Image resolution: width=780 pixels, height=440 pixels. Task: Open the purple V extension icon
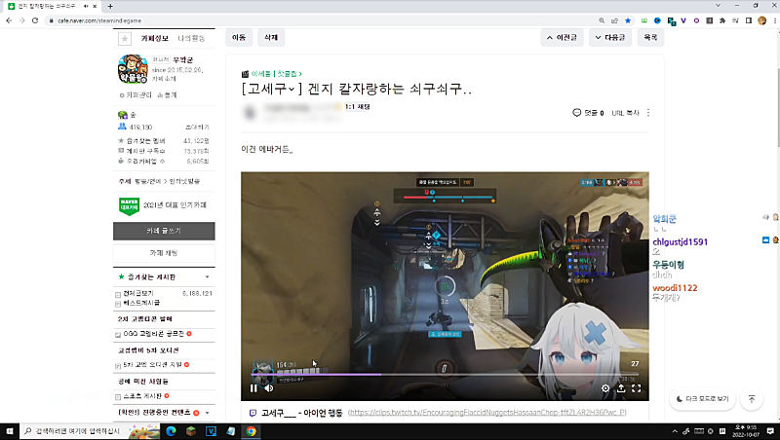[683, 20]
